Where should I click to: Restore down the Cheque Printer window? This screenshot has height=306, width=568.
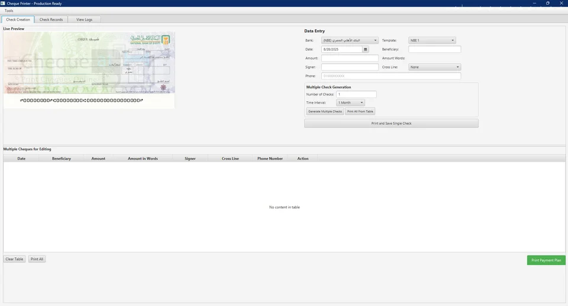(548, 4)
